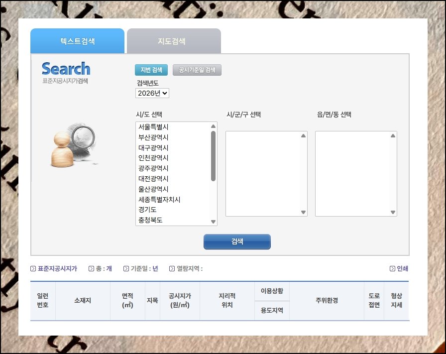Click up arrow of 시/도 list scrollbar
The width and height of the screenshot is (446, 354).
tap(214, 126)
